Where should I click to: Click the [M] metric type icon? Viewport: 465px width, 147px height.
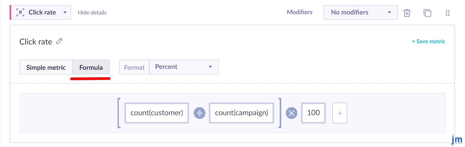tap(20, 13)
